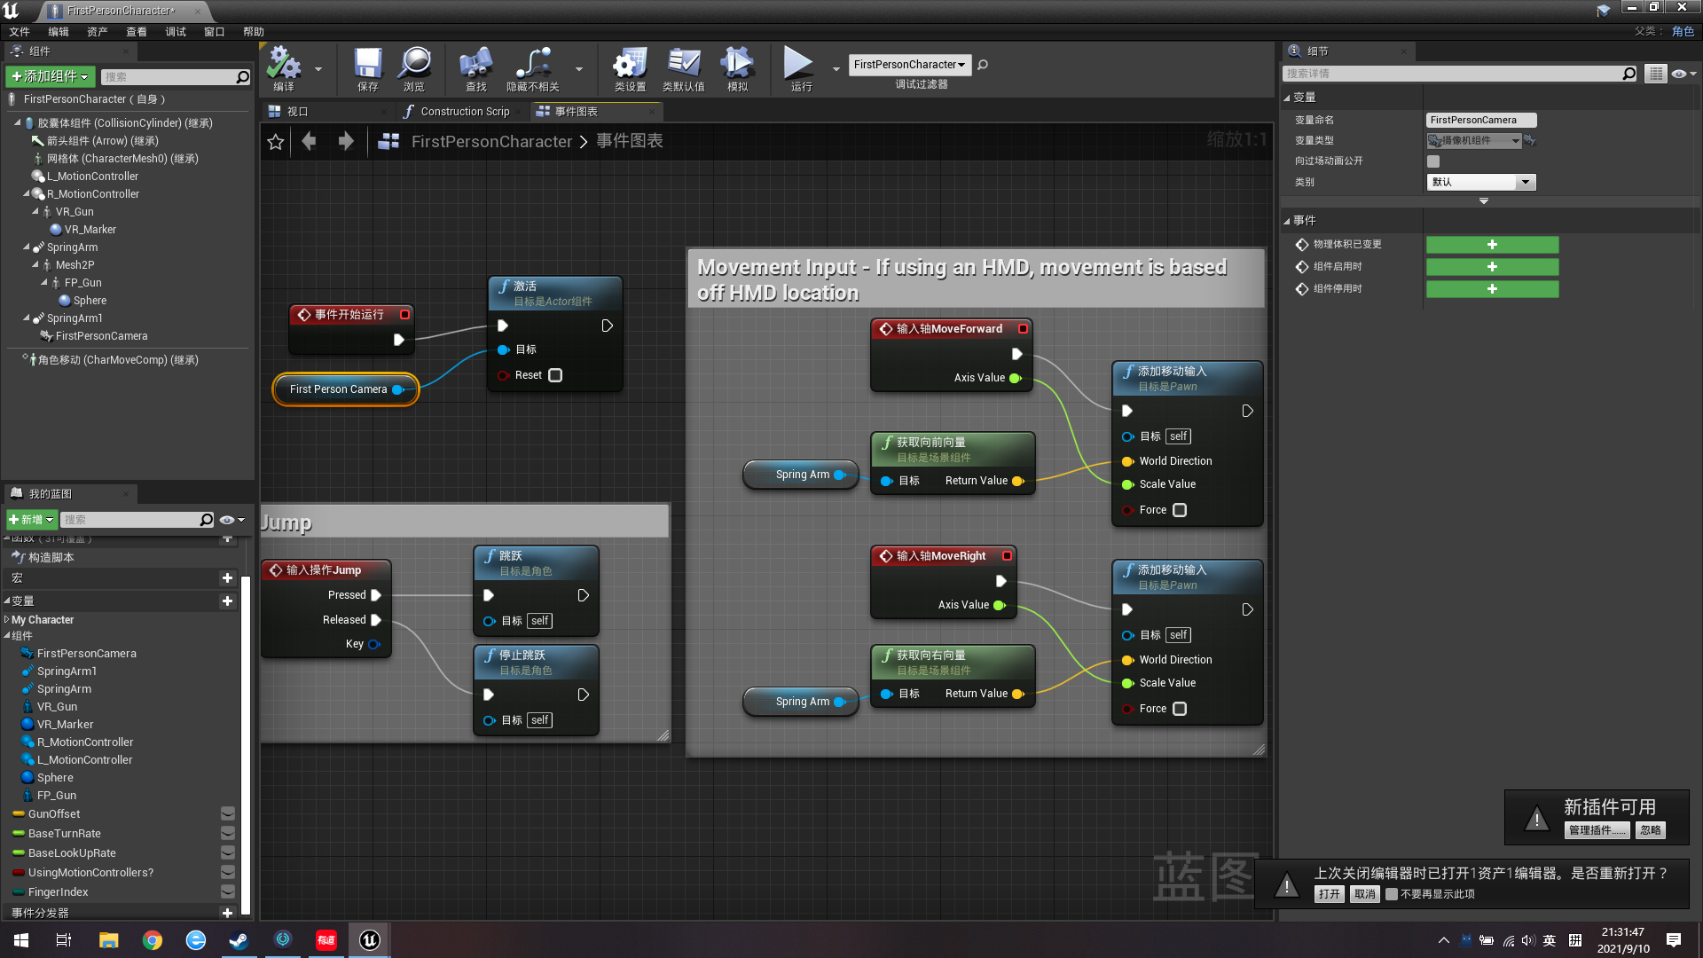Image resolution: width=1703 pixels, height=958 pixels.
Task: Open the Debug (调试) menu
Action: pyautogui.click(x=176, y=32)
